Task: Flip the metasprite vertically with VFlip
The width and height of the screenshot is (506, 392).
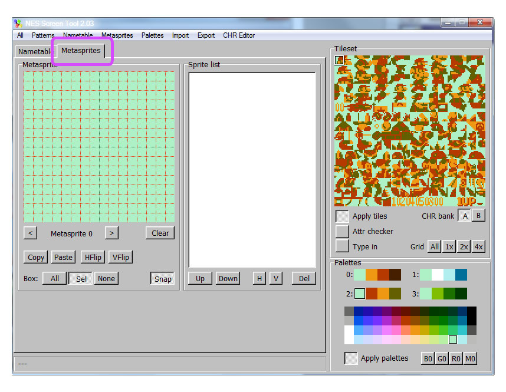Action: tap(121, 257)
